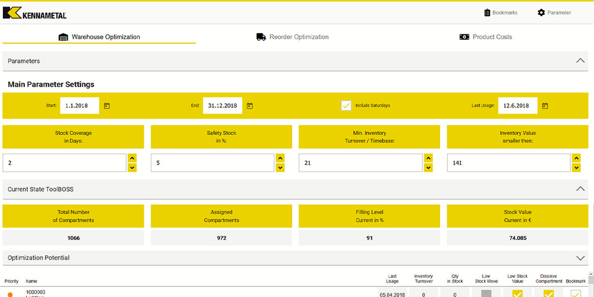Click Assigned Compartments value 972

[x=222, y=238]
